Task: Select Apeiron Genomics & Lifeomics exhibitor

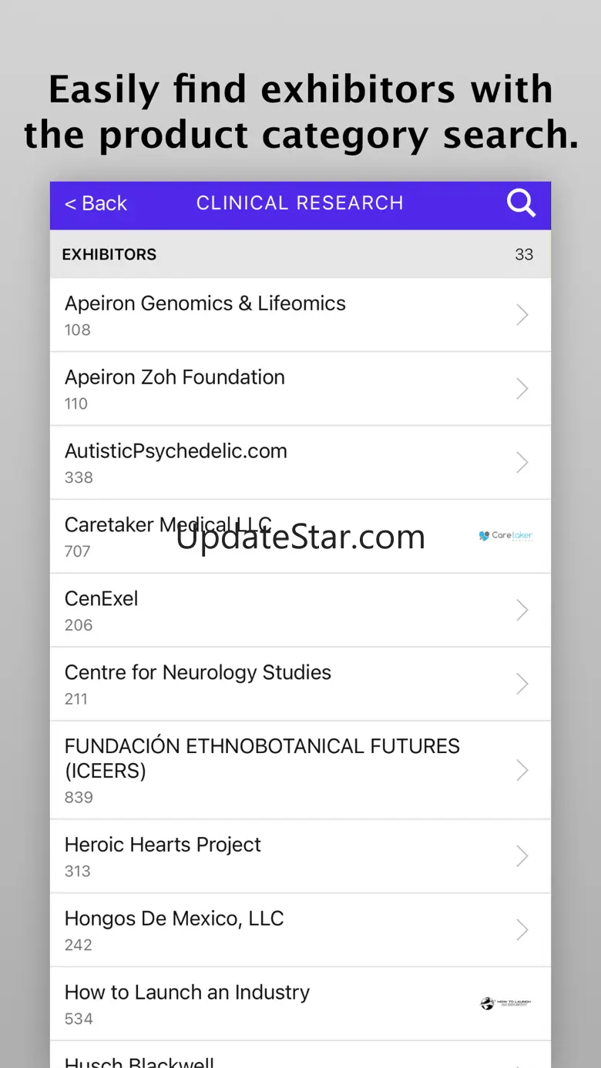Action: coord(205,303)
